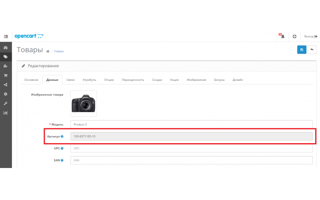Screen dimensions: 320x200
Task: Click the UPC input field
Action: coord(192,148)
